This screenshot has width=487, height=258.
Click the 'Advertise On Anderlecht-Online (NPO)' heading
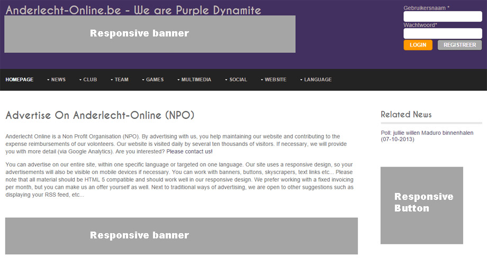pyautogui.click(x=100, y=115)
